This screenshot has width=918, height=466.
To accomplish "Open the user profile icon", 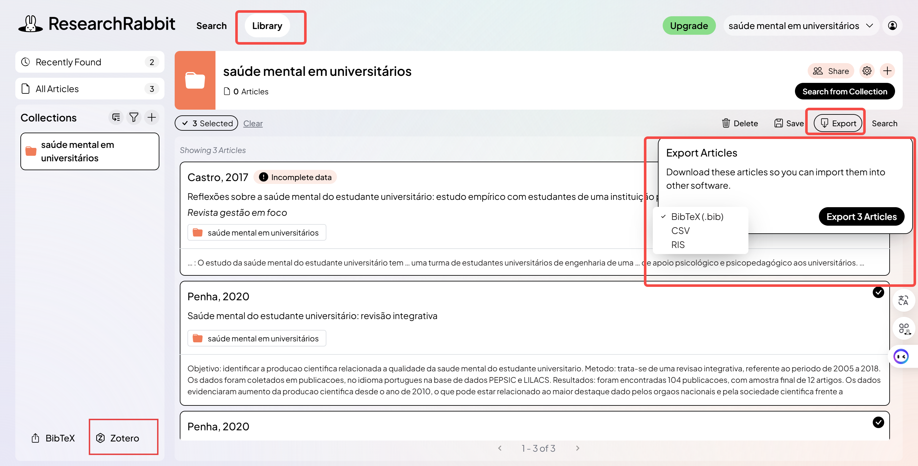I will [892, 25].
